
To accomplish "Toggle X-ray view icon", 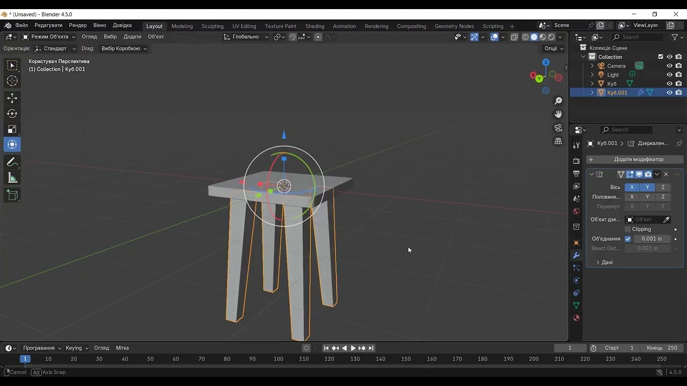I will (x=514, y=37).
